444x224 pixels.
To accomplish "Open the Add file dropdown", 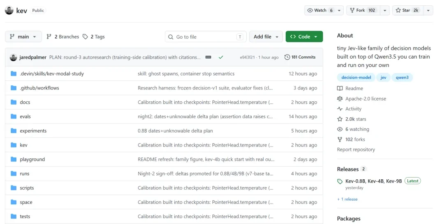I will click(266, 37).
